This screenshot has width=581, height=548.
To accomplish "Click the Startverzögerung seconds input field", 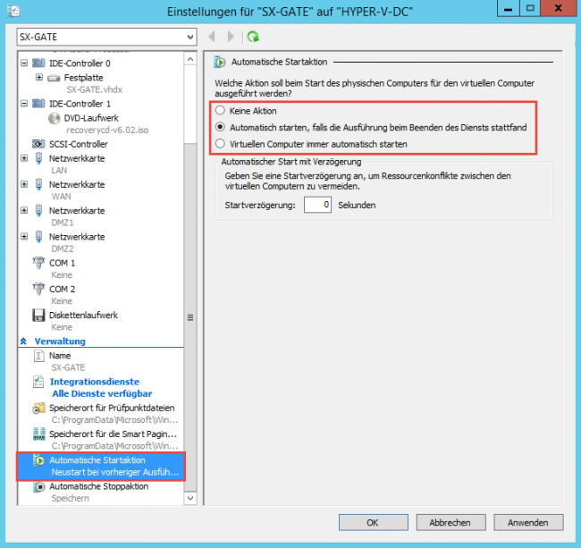I will 317,205.
